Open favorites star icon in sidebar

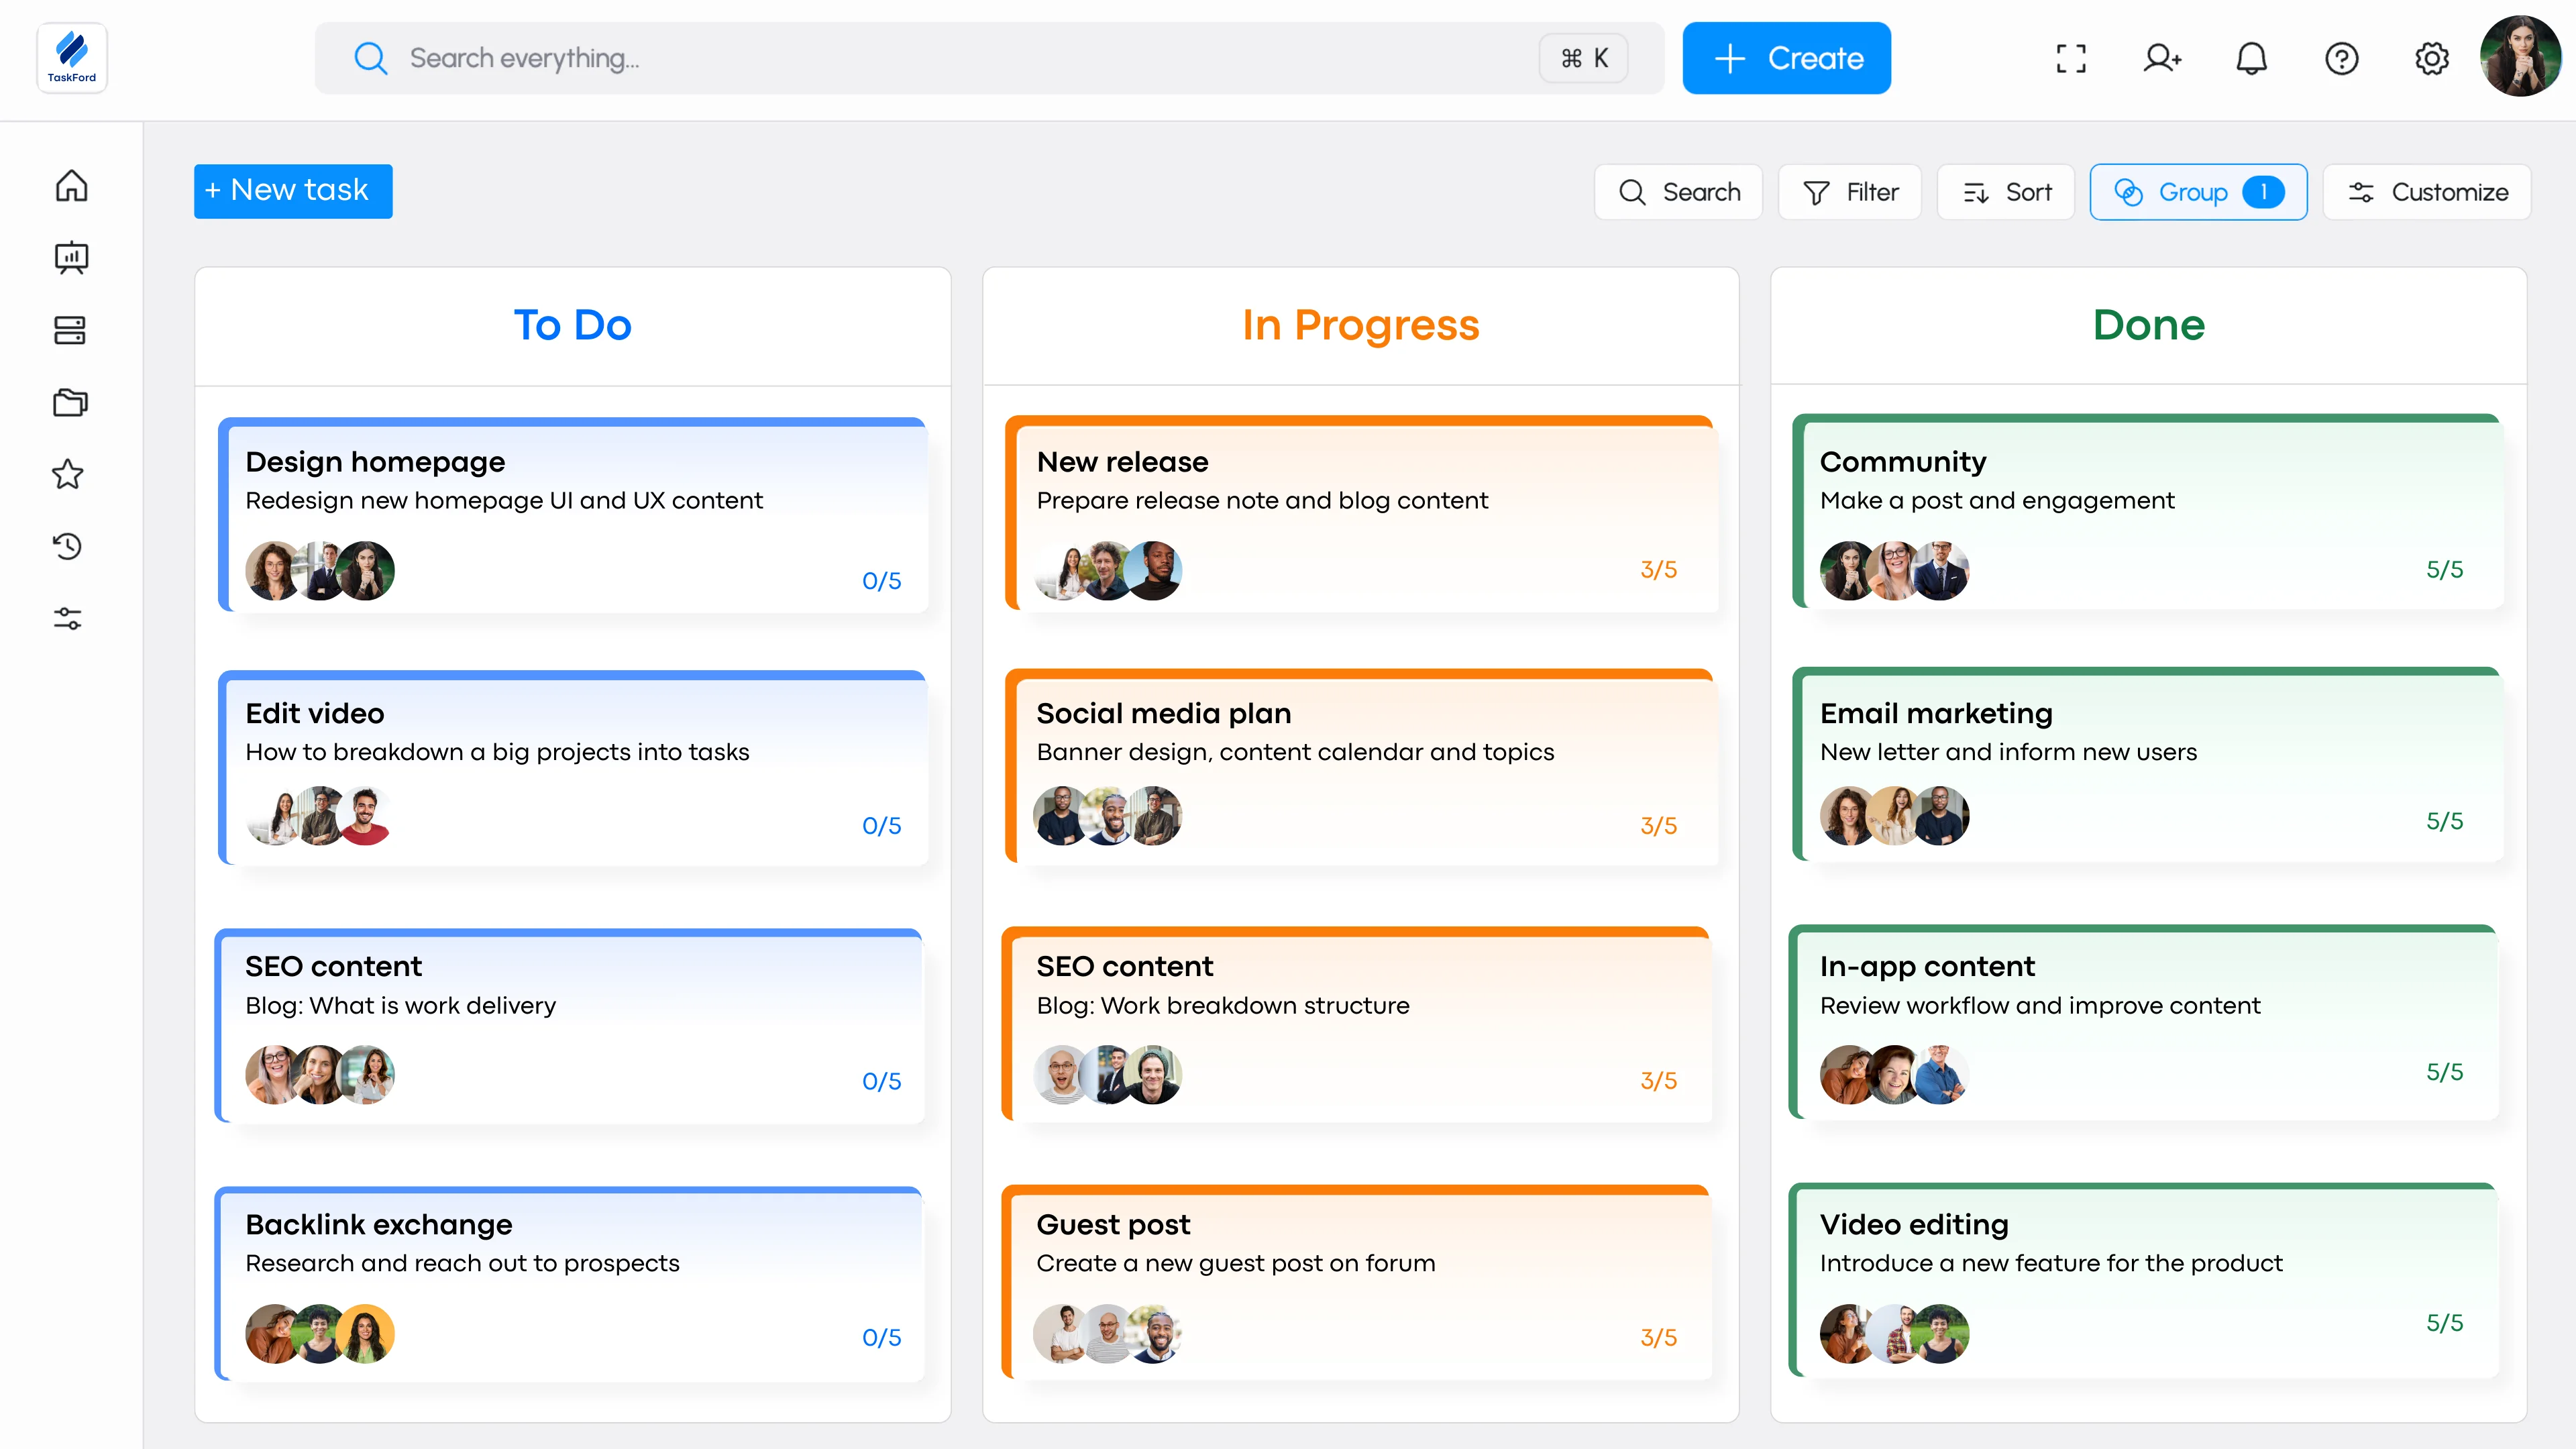(68, 474)
